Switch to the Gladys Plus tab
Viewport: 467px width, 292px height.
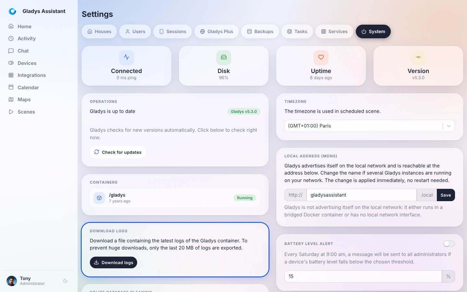pyautogui.click(x=217, y=31)
